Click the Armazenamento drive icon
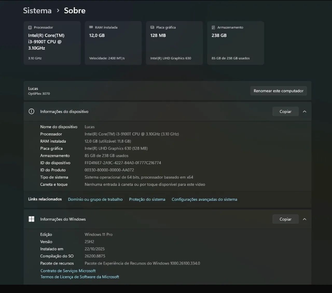Viewport: 332px width, 293px height. (x=213, y=27)
